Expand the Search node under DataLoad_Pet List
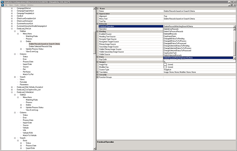 [15, 77]
